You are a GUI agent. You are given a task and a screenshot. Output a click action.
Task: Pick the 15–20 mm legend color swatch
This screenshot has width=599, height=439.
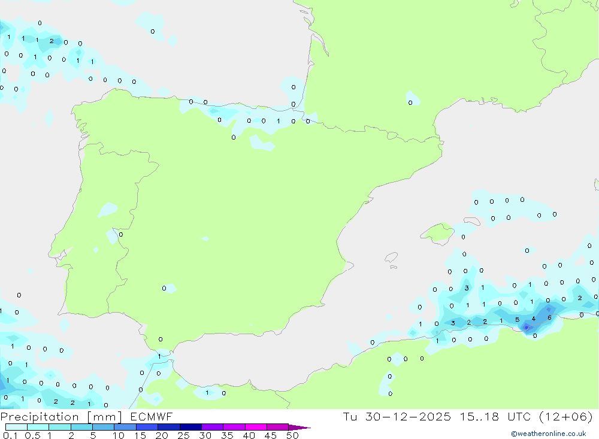pos(147,427)
